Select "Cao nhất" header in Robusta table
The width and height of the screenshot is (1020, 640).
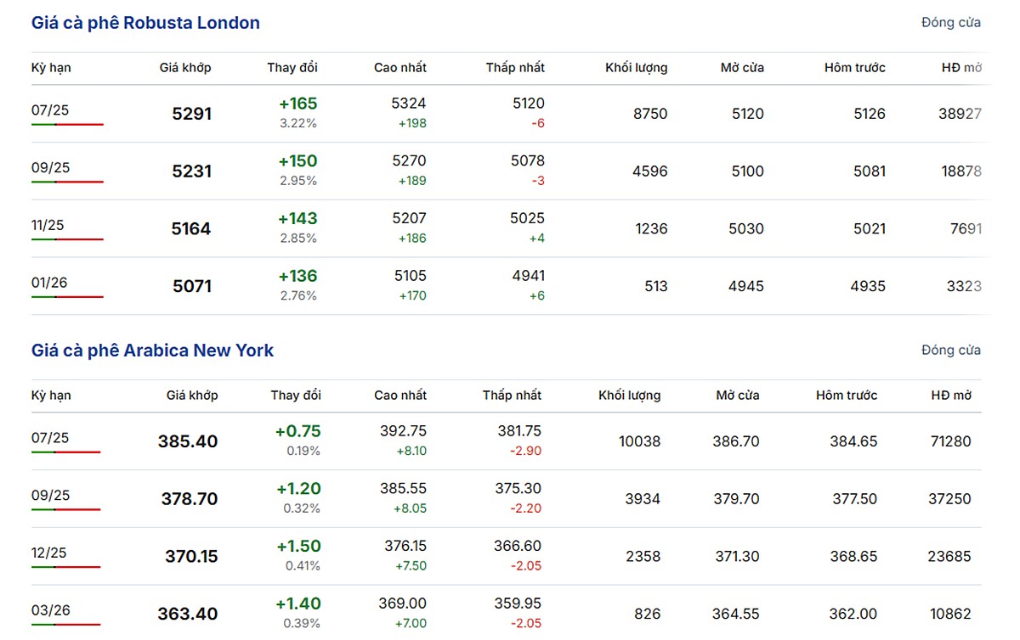pyautogui.click(x=400, y=68)
